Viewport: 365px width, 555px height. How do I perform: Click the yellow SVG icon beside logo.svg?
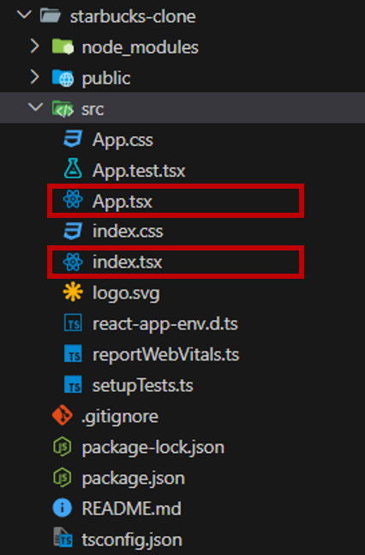point(73,293)
